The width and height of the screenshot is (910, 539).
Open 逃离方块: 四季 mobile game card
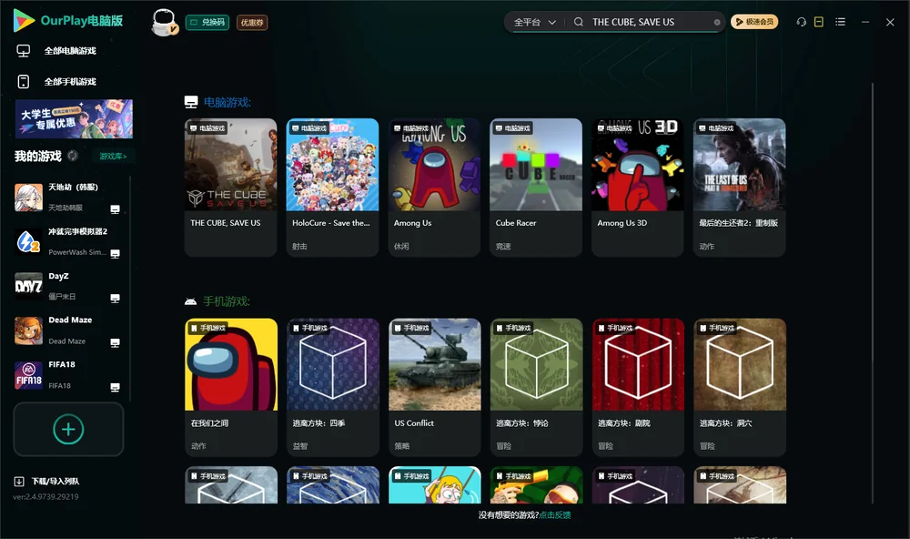click(333, 388)
